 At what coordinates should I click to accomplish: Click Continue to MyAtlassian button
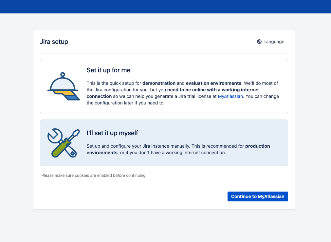click(x=258, y=196)
